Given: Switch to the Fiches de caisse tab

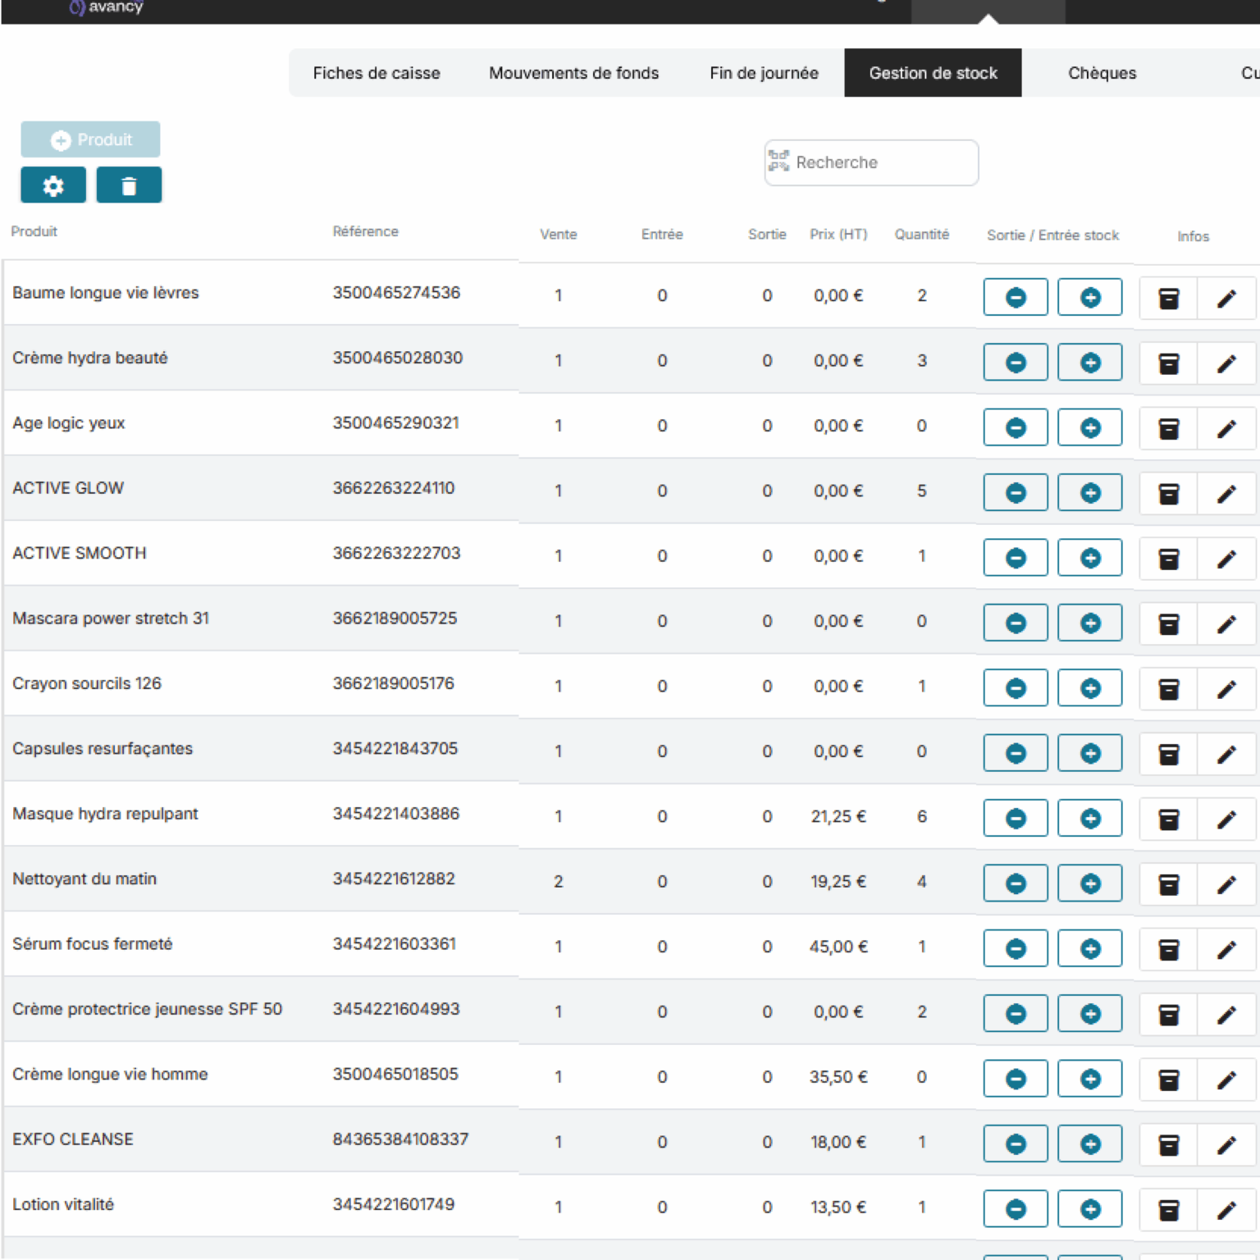Looking at the screenshot, I should point(377,73).
